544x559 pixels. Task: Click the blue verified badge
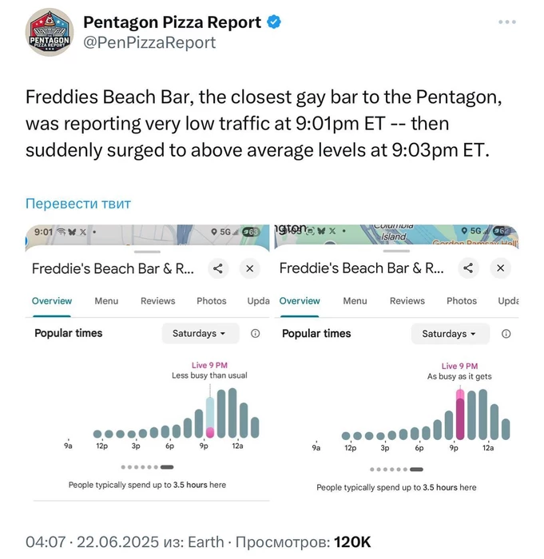(274, 22)
